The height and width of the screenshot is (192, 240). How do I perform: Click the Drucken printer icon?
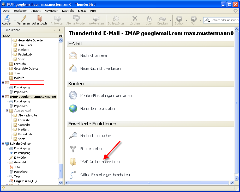pyautogui.click(x=162, y=19)
